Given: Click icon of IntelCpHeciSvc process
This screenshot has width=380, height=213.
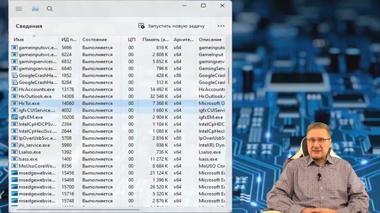Looking at the screenshot, I should (14, 131).
